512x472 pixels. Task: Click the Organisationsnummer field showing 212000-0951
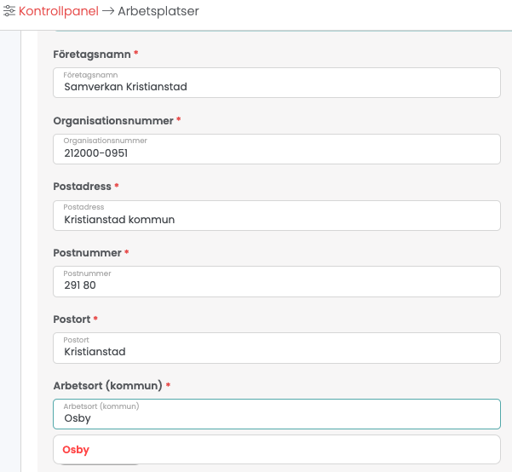coord(277,149)
